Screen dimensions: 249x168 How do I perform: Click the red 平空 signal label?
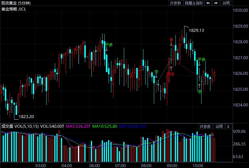[170, 74]
